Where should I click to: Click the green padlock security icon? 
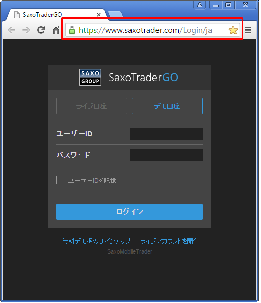[x=72, y=30]
